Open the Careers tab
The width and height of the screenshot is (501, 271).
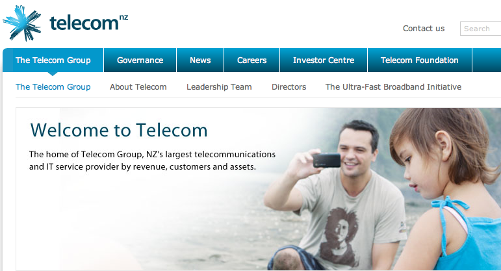point(251,60)
